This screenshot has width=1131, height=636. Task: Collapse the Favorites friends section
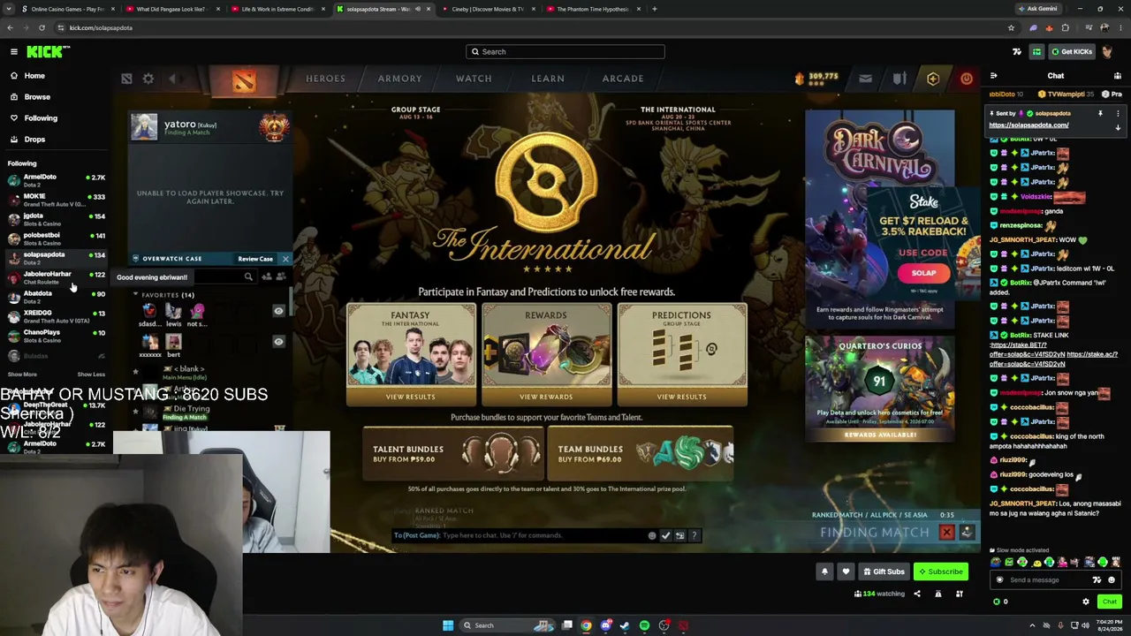pos(136,295)
